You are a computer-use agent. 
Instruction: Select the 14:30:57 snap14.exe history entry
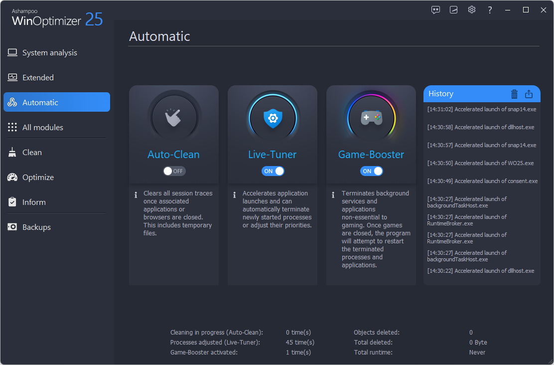tap(482, 146)
